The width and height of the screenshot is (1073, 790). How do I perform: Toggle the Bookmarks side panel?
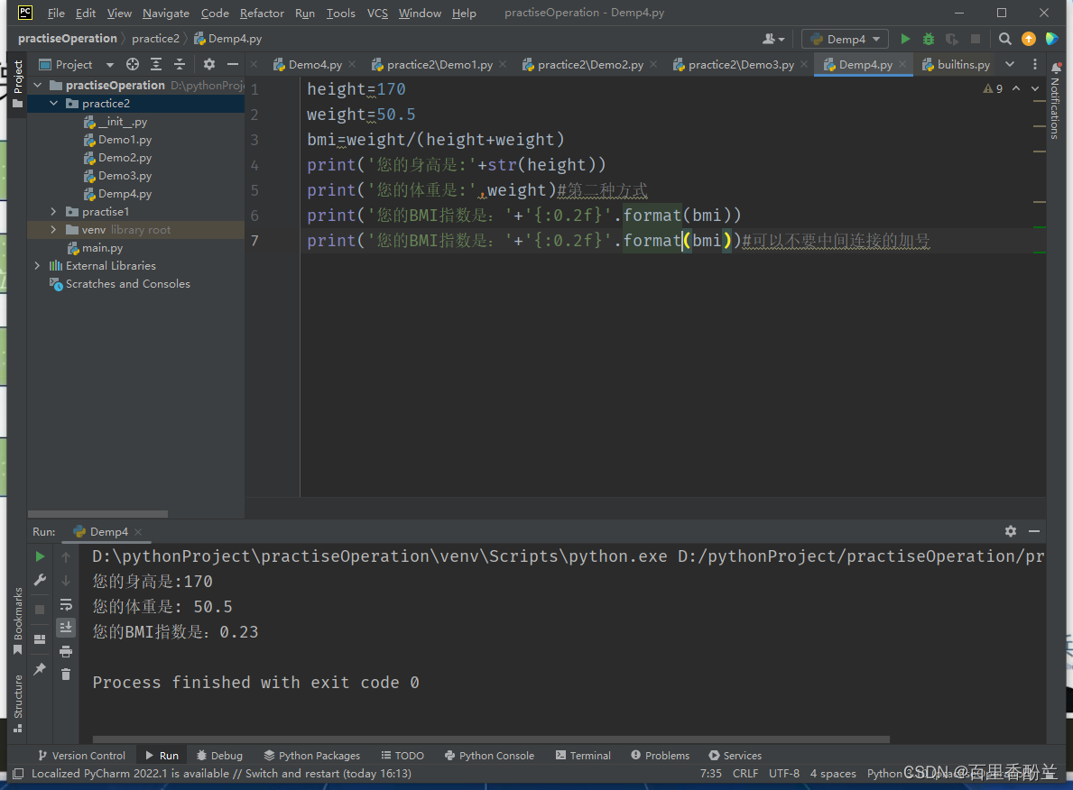[x=18, y=620]
